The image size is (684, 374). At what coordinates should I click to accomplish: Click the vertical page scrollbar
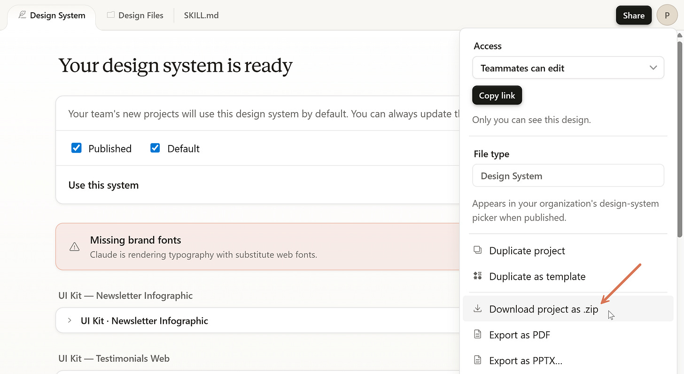679,139
